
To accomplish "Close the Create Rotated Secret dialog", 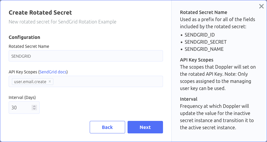I will (261, 7).
